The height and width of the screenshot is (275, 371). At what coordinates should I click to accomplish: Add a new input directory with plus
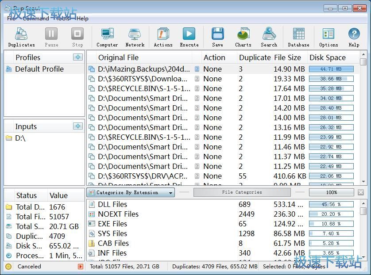(78, 126)
